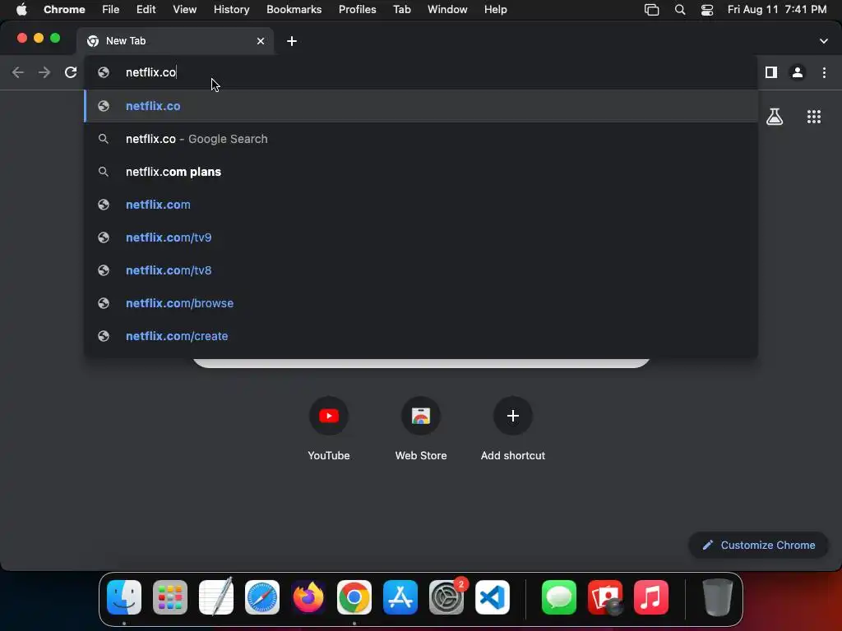This screenshot has height=631, width=842.
Task: Open App Store from the Dock
Action: [400, 597]
